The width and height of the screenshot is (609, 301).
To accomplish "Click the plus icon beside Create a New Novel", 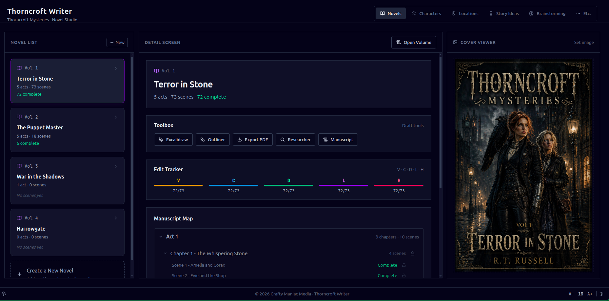I will (20, 274).
